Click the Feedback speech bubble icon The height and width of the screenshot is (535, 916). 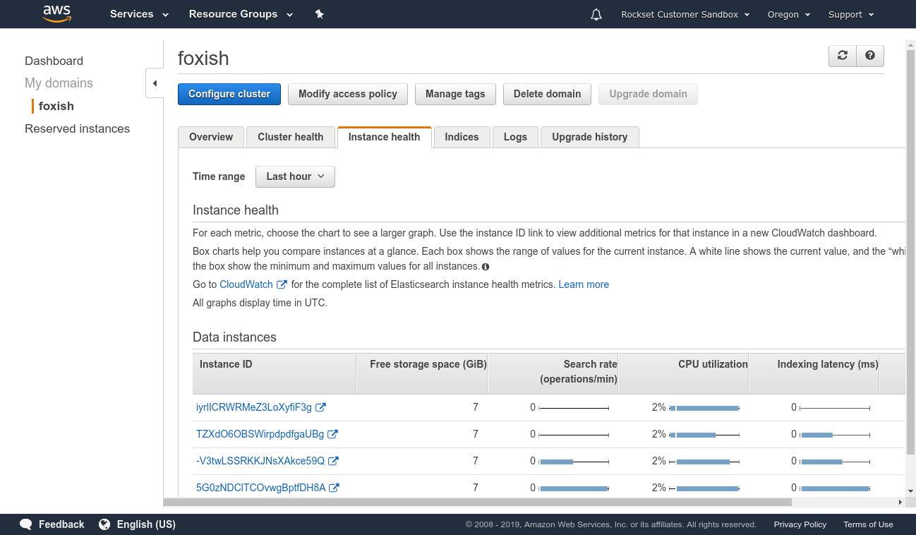(26, 524)
